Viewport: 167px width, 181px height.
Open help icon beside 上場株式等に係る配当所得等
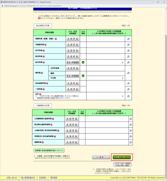(x=58, y=130)
